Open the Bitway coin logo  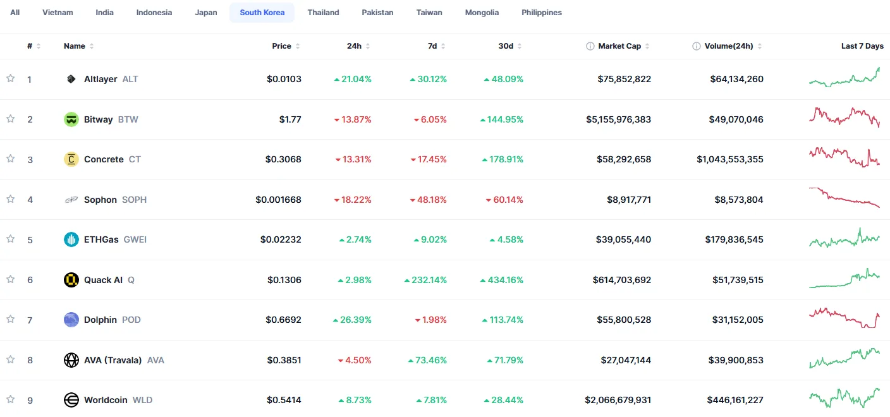[x=71, y=119]
